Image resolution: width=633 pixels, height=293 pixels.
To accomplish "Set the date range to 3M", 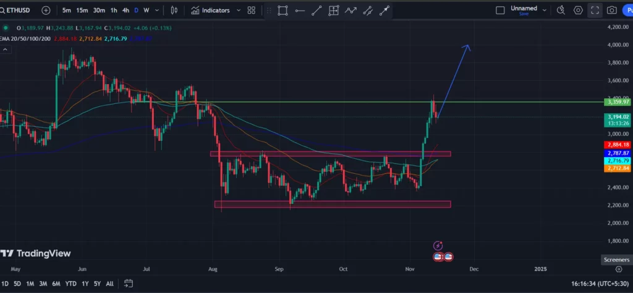I will point(43,284).
